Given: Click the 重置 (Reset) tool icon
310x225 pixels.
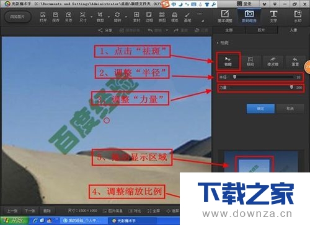Looking at the screenshot, I should pyautogui.click(x=295, y=62).
